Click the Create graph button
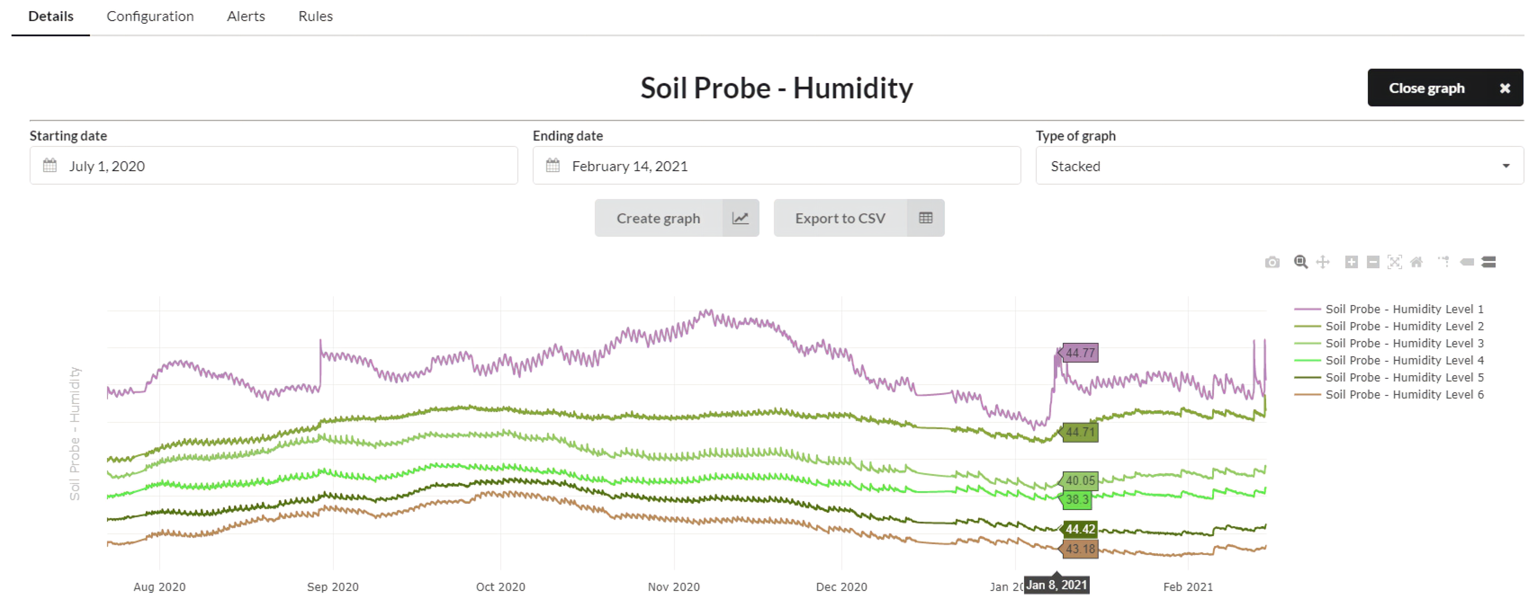The width and height of the screenshot is (1536, 607). [x=676, y=219]
